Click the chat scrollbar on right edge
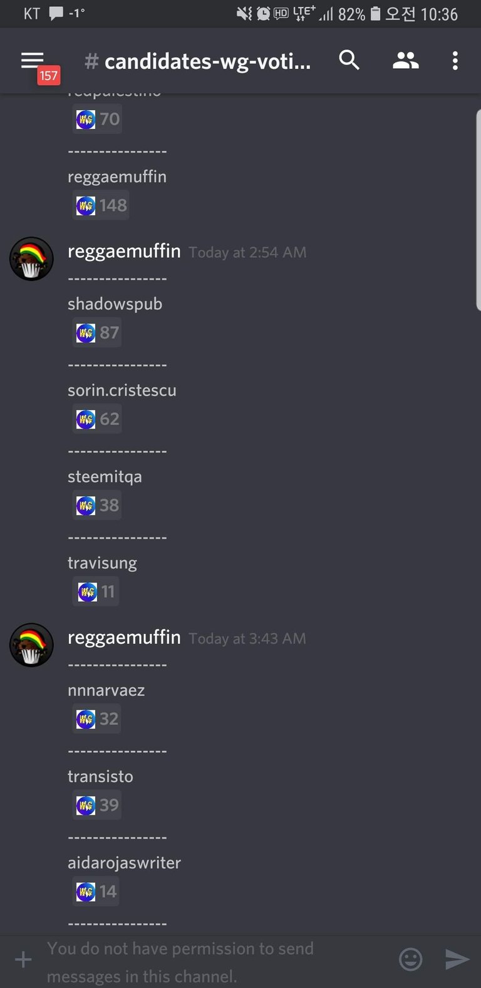 click(478, 210)
